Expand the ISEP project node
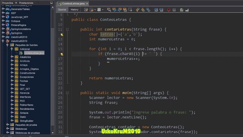Image resolution: width=243 pixels, height=137 pixels. (3, 13)
